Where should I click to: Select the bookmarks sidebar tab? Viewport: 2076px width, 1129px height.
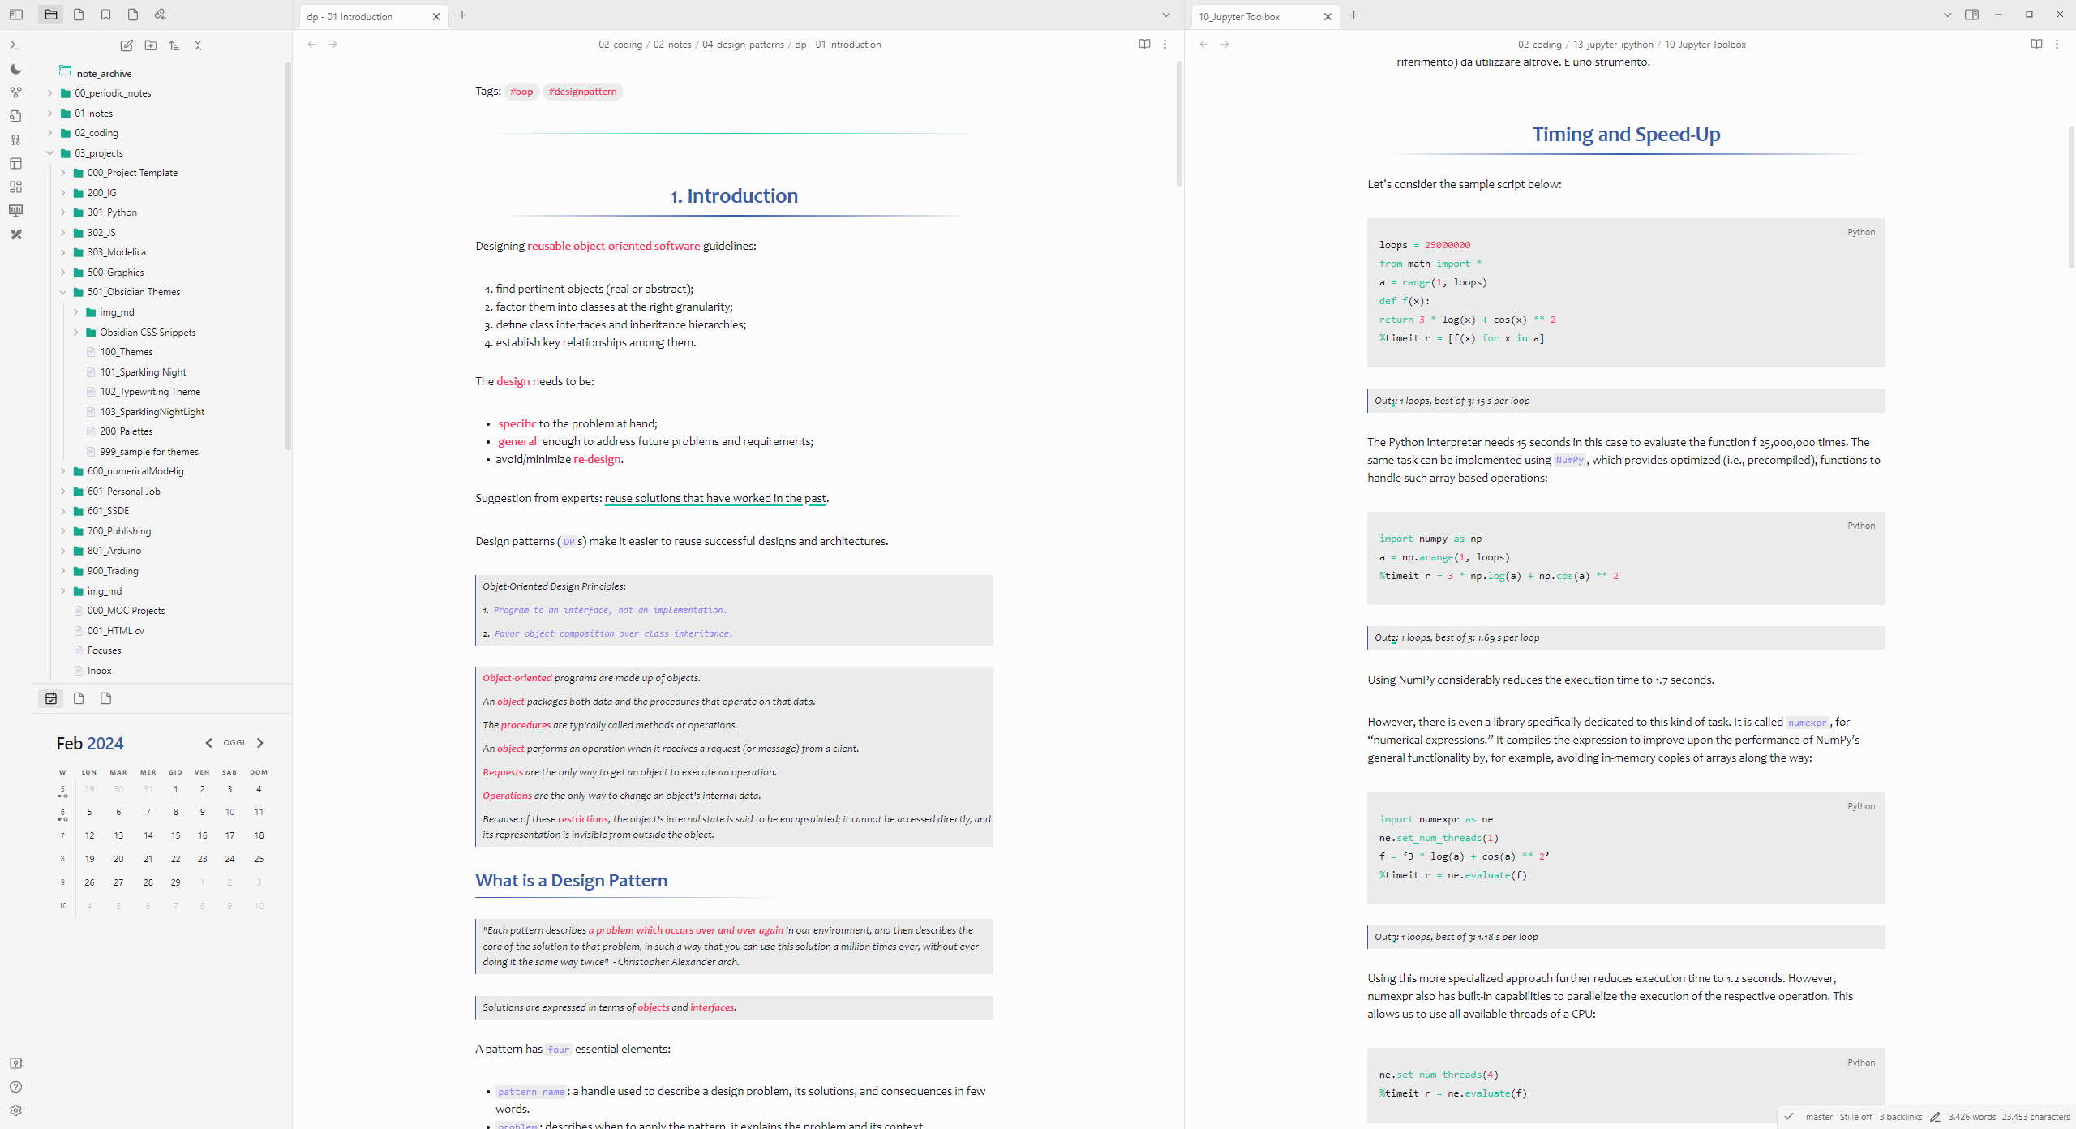click(x=105, y=15)
